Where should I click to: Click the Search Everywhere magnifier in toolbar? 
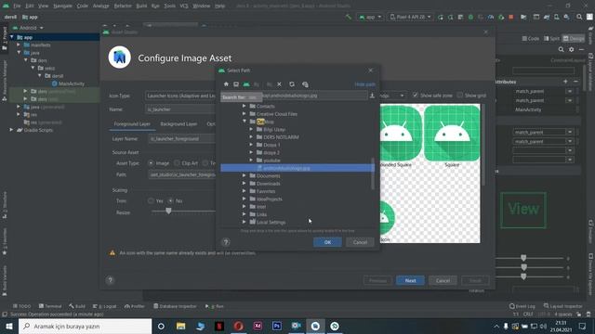[579, 17]
